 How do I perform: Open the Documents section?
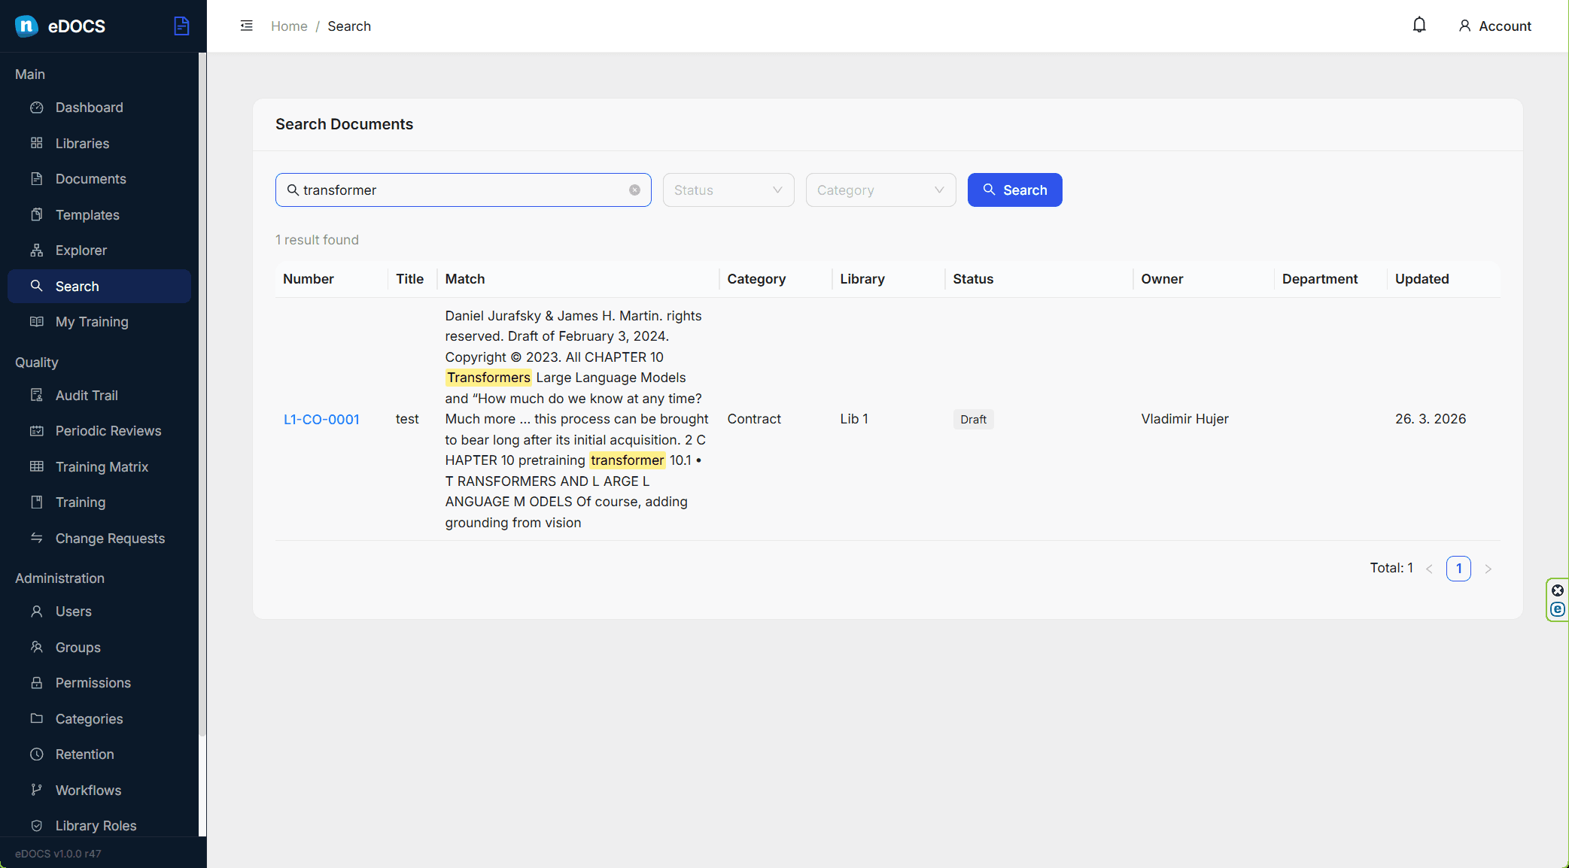(x=99, y=179)
